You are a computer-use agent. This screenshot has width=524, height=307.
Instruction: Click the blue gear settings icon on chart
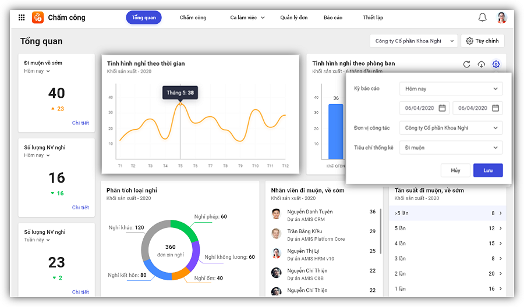tap(496, 64)
